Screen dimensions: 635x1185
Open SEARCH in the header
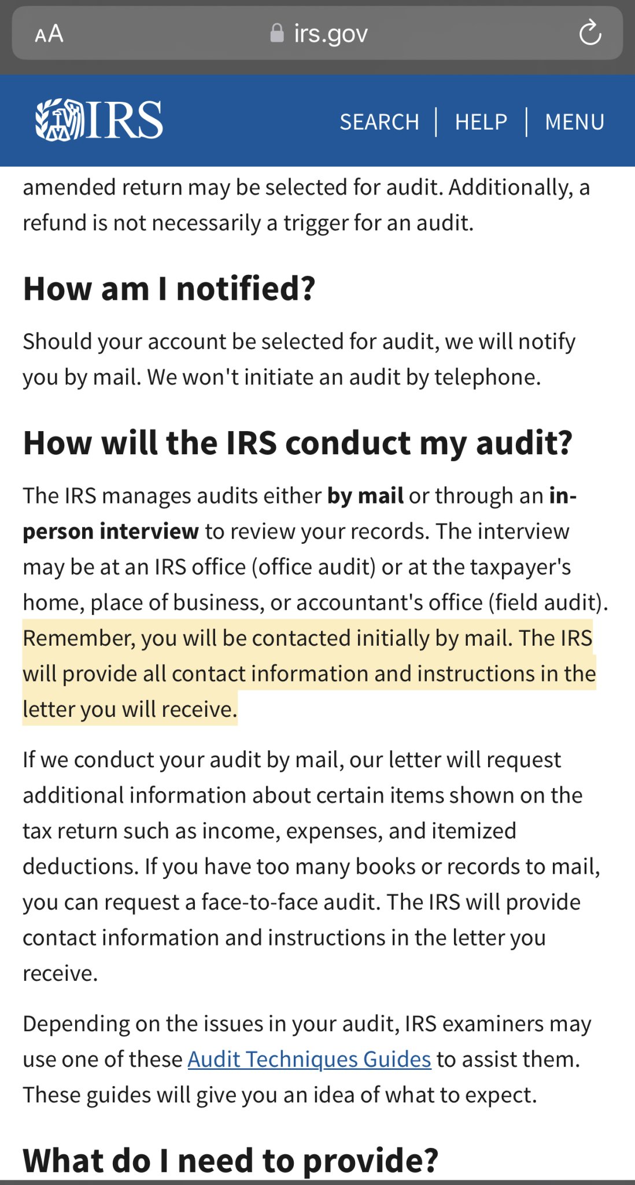coord(379,122)
